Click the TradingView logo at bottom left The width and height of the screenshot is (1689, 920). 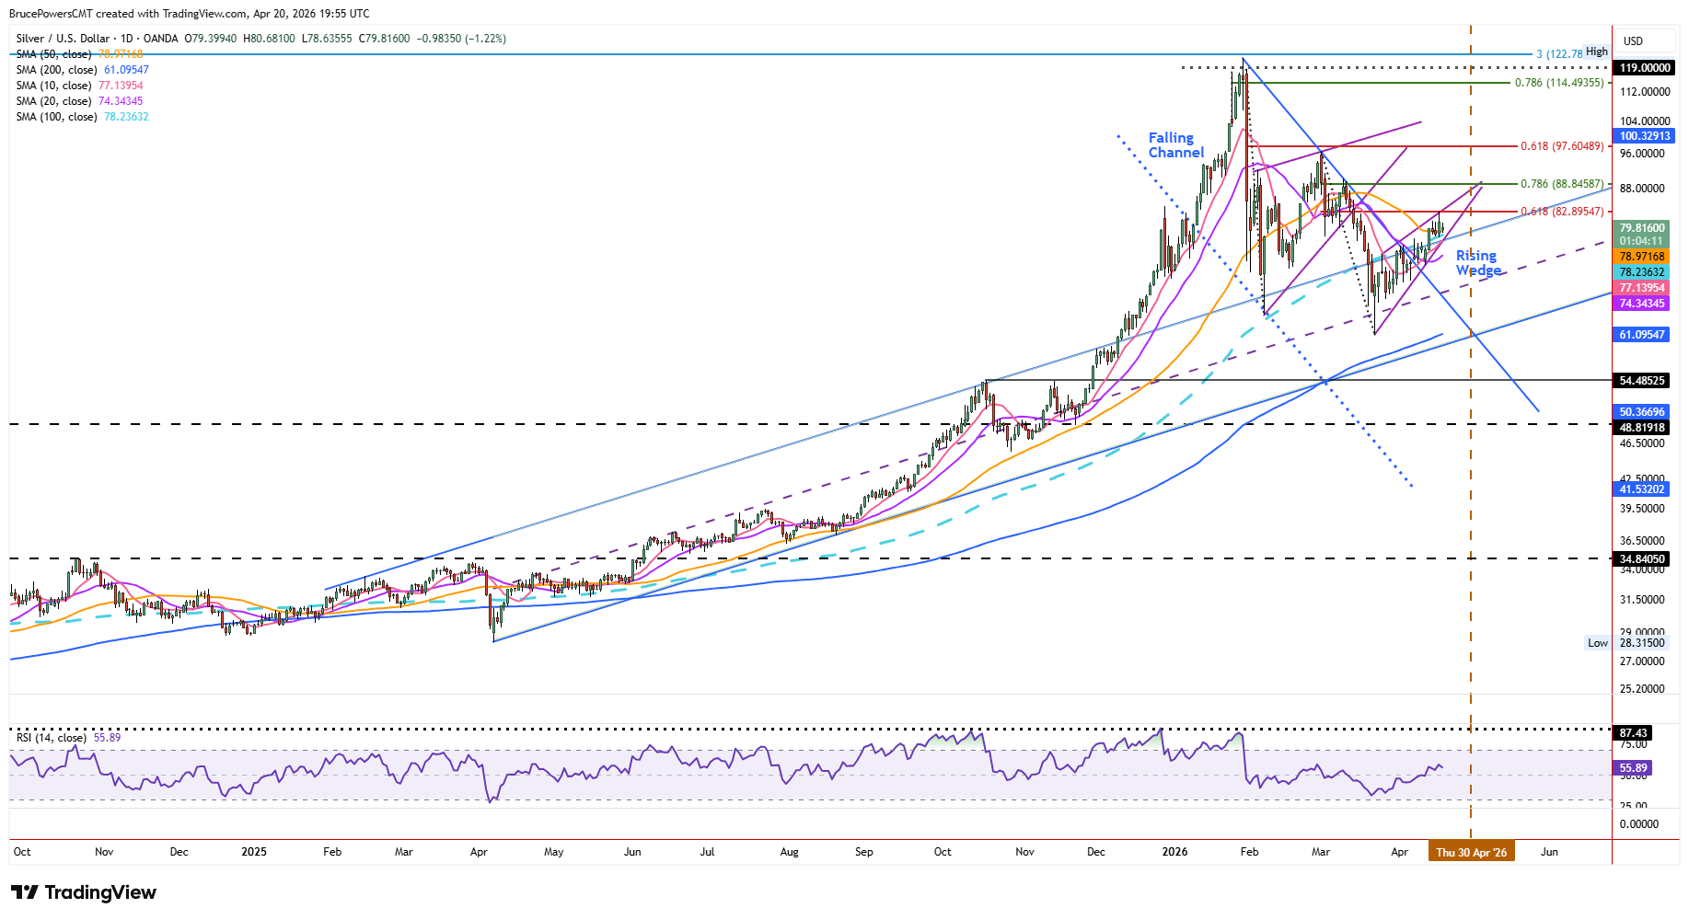[84, 892]
